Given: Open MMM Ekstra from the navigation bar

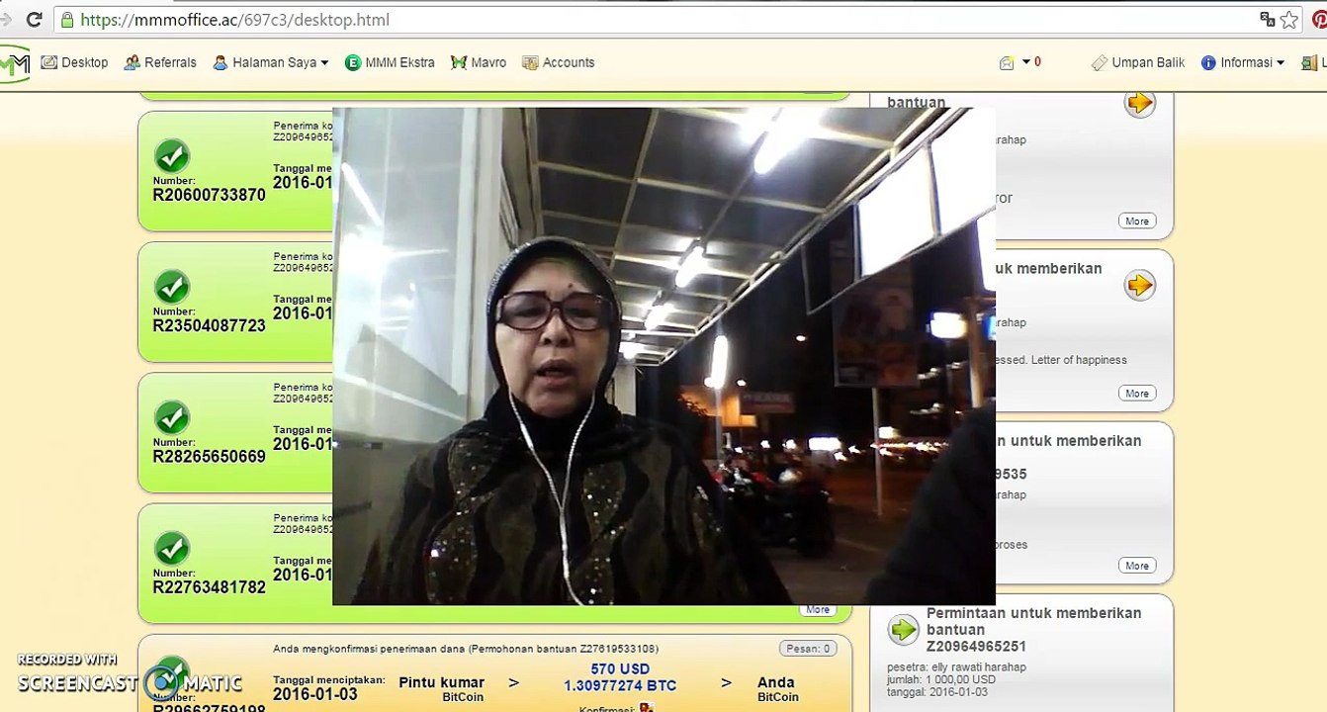Looking at the screenshot, I should click(390, 62).
